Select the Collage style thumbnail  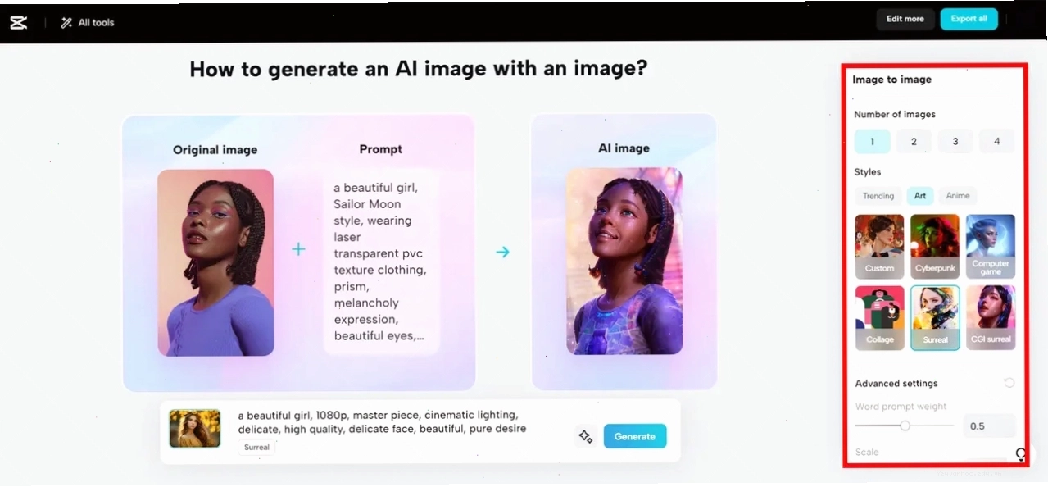pyautogui.click(x=879, y=317)
